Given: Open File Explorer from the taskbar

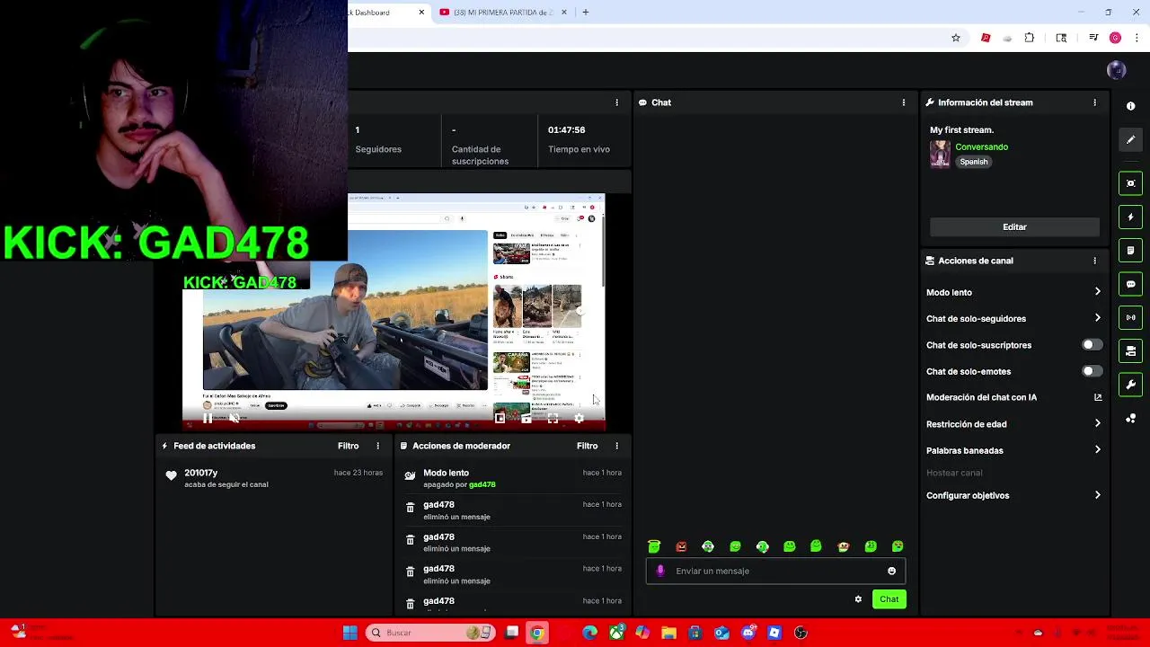Looking at the screenshot, I should 668,633.
